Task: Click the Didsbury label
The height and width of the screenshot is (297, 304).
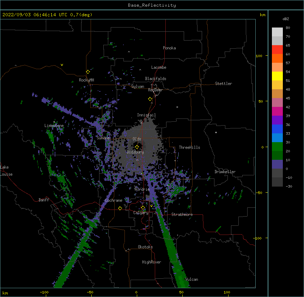Action: [x=135, y=152]
